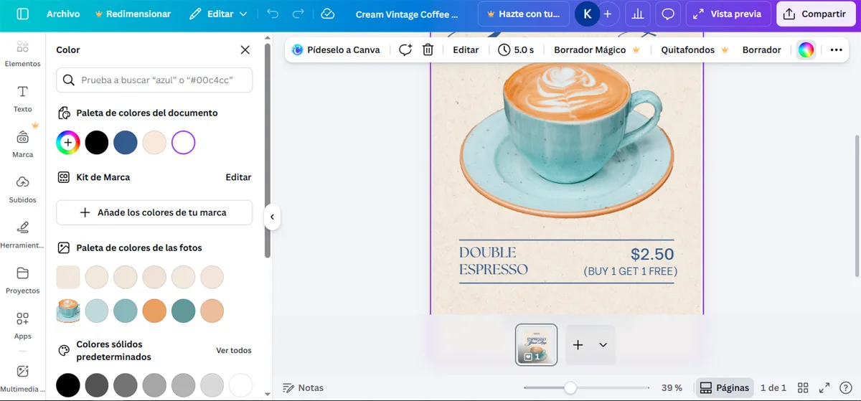Image resolution: width=861 pixels, height=401 pixels.
Task: Click the color search field
Action: point(154,80)
